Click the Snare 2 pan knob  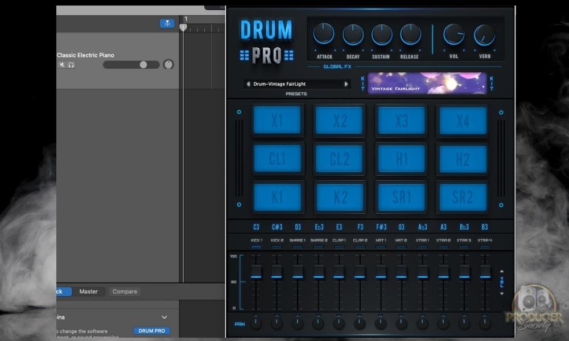click(318, 323)
